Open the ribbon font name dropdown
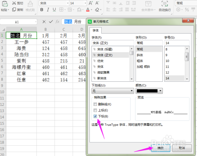Screen dimensions: 197x156 pyautogui.click(x=68, y=3)
